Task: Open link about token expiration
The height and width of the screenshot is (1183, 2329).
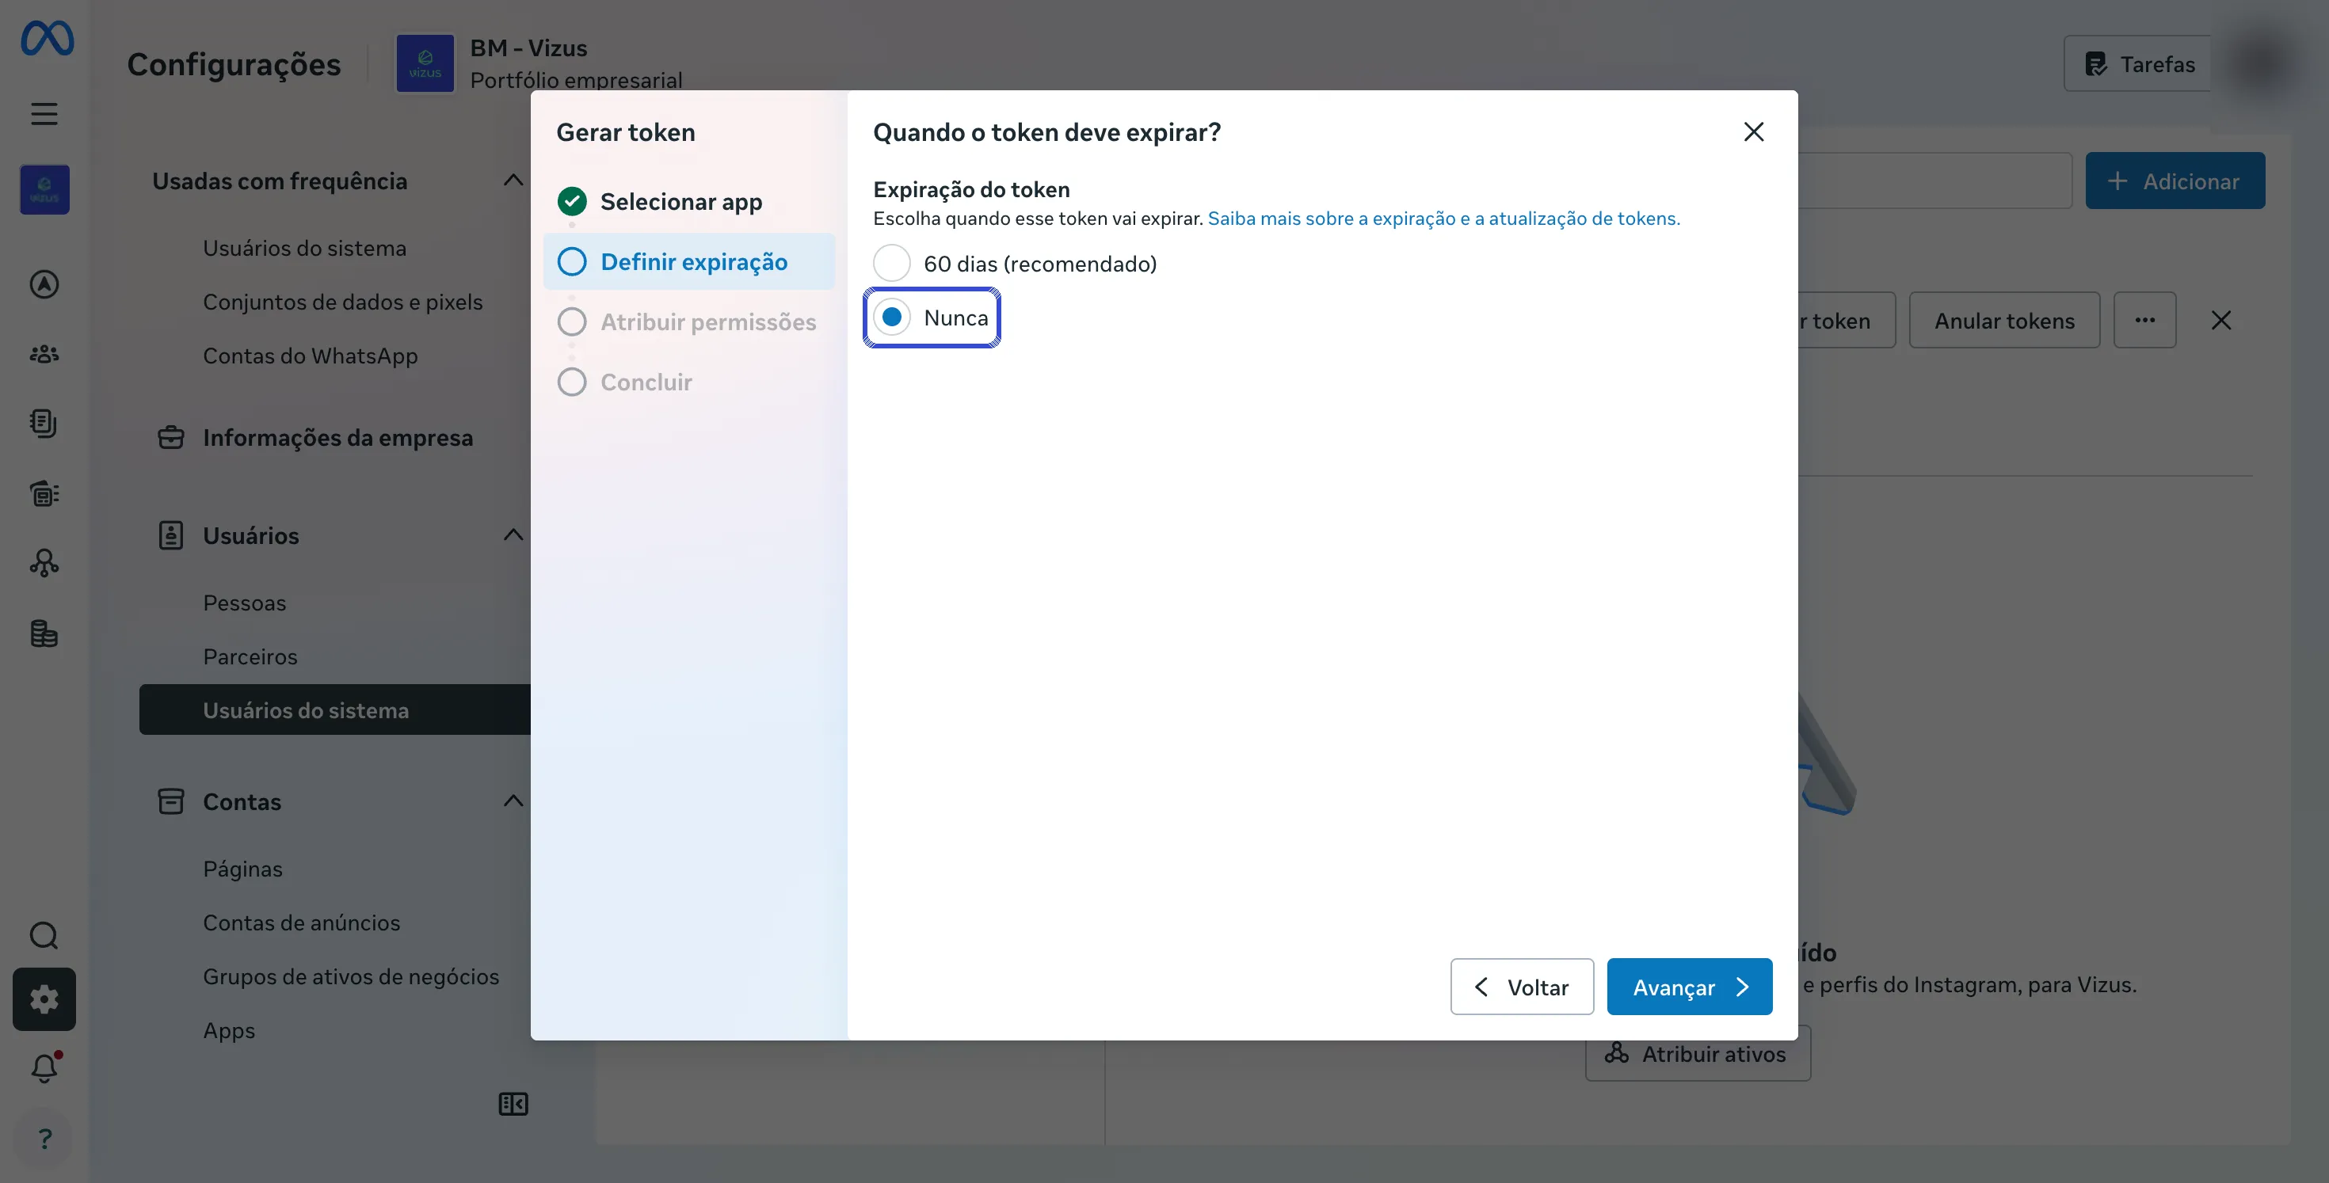Action: tap(1444, 219)
